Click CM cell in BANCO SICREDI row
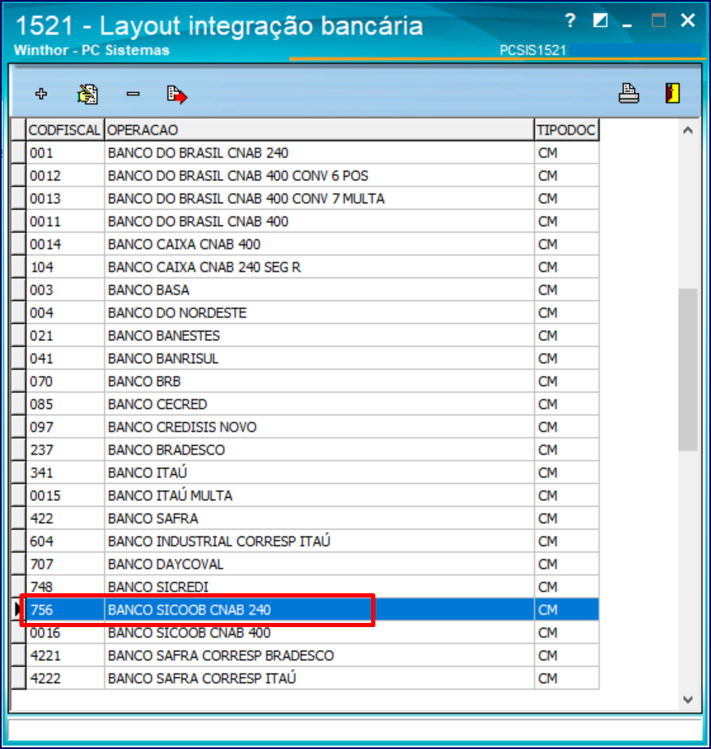This screenshot has height=749, width=711. 567,587
